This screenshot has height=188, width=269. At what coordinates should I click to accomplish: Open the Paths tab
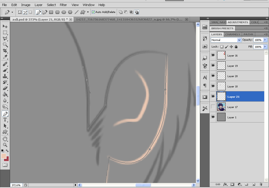click(248, 34)
